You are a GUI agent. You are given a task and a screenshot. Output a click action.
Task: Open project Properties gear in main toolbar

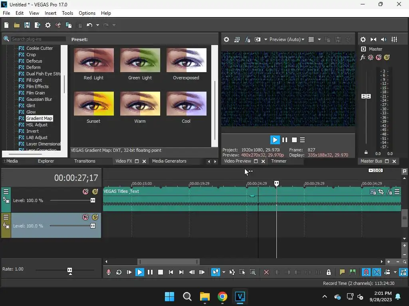click(48, 25)
